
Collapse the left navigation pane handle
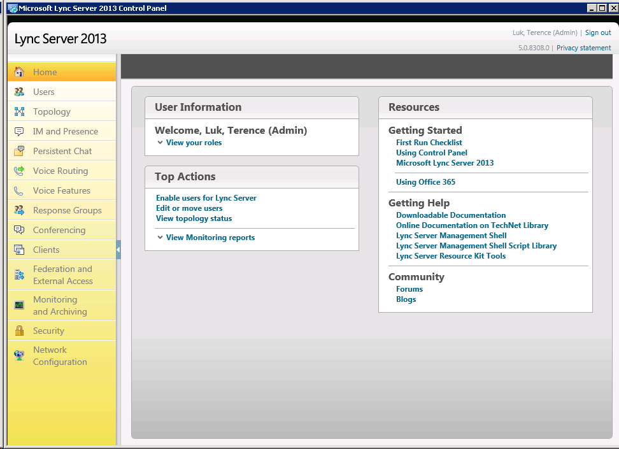(x=118, y=250)
